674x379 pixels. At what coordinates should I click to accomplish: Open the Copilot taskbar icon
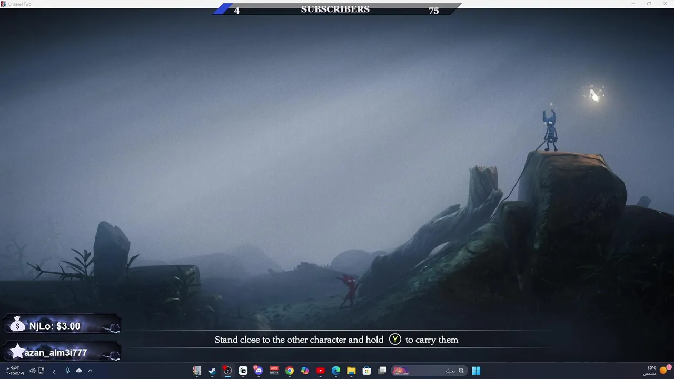click(305, 371)
